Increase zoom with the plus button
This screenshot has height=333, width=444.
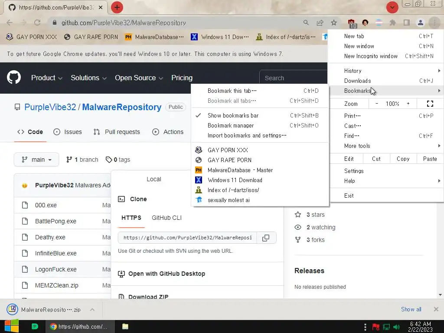[408, 104]
